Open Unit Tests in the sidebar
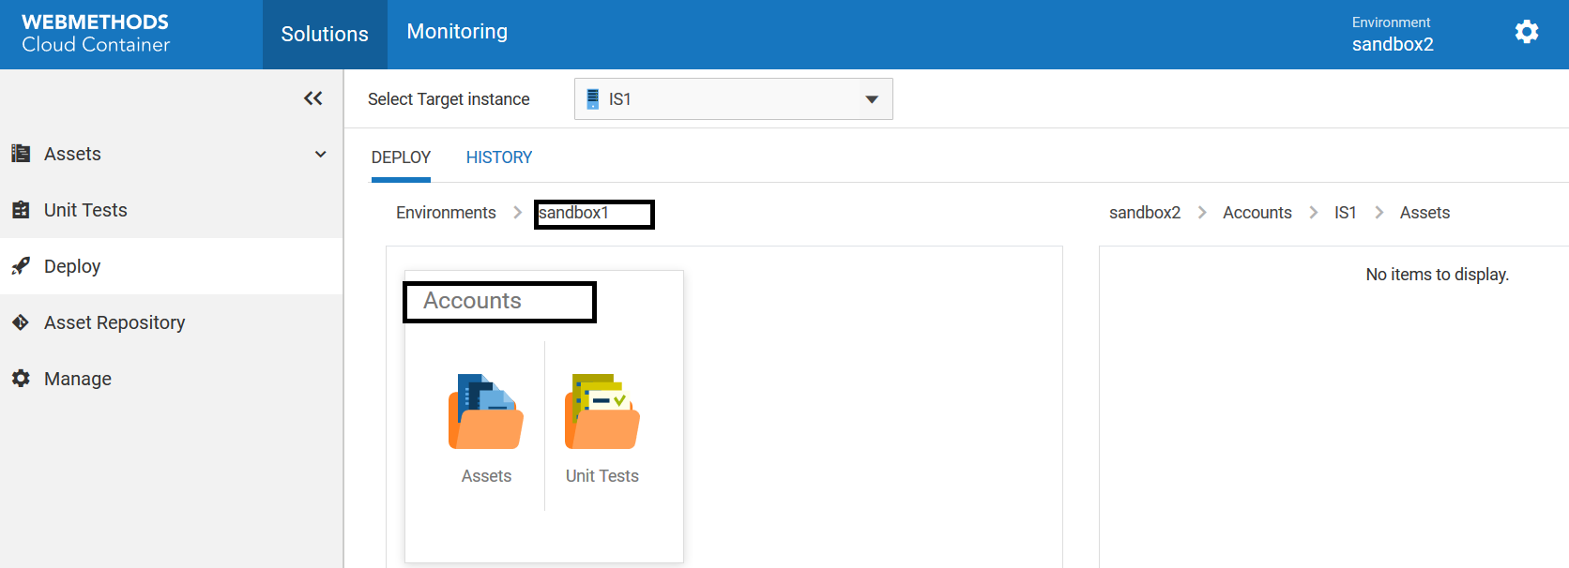The height and width of the screenshot is (568, 1569). click(x=171, y=210)
